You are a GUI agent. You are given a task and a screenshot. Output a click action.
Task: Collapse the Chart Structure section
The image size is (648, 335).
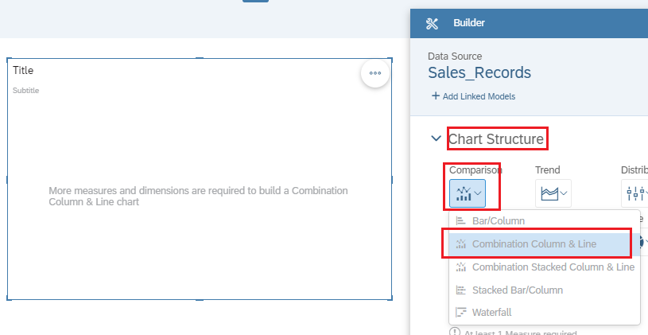(x=436, y=138)
